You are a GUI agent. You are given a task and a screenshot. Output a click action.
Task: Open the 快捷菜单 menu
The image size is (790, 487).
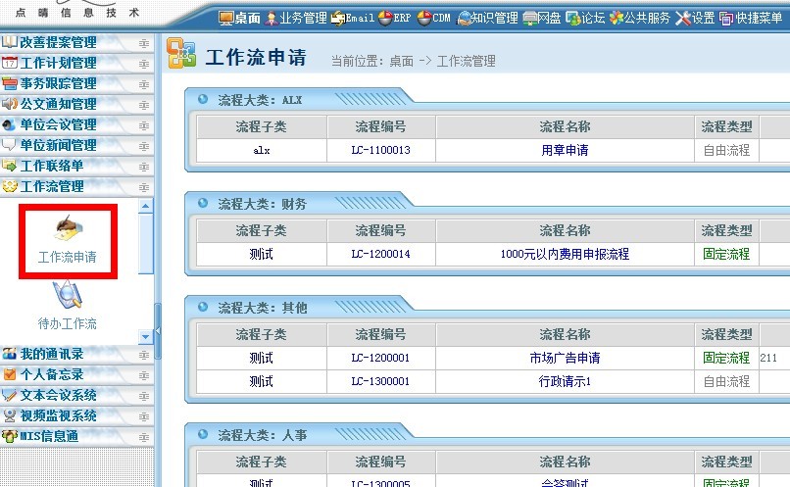(x=758, y=18)
